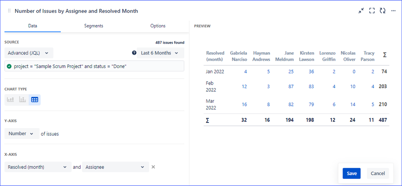Click the Mar 2022 row total 210
Image resolution: width=402 pixels, height=186 pixels.
point(383,104)
